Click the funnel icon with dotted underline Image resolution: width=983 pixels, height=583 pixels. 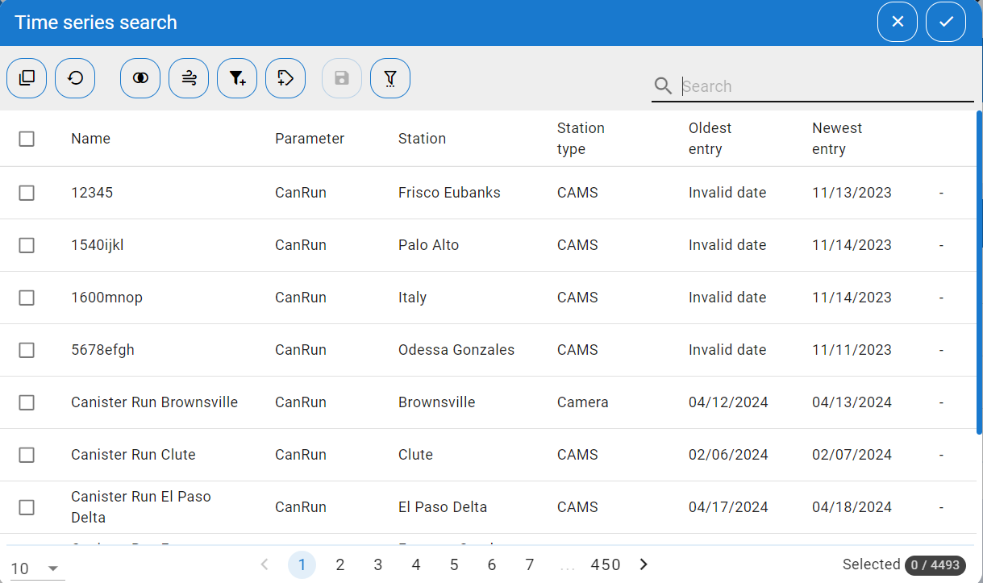click(x=390, y=78)
